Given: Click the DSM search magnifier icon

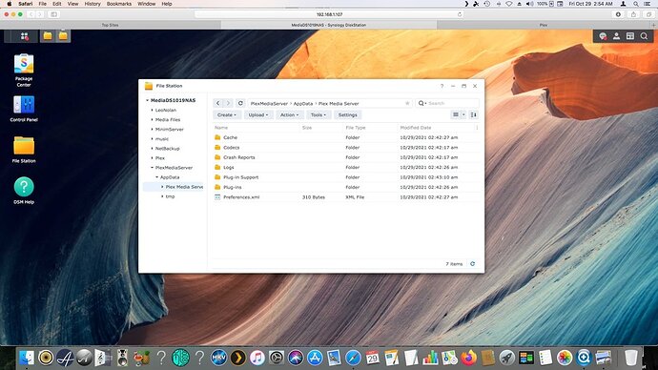Looking at the screenshot, I should pyautogui.click(x=644, y=36).
